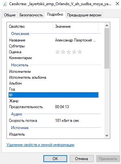Open Удаление свойств и личной информации link
121x164 pixels.
click(40, 145)
